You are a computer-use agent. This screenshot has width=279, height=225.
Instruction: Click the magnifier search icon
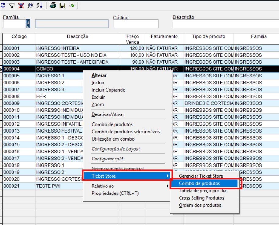click(x=30, y=5)
